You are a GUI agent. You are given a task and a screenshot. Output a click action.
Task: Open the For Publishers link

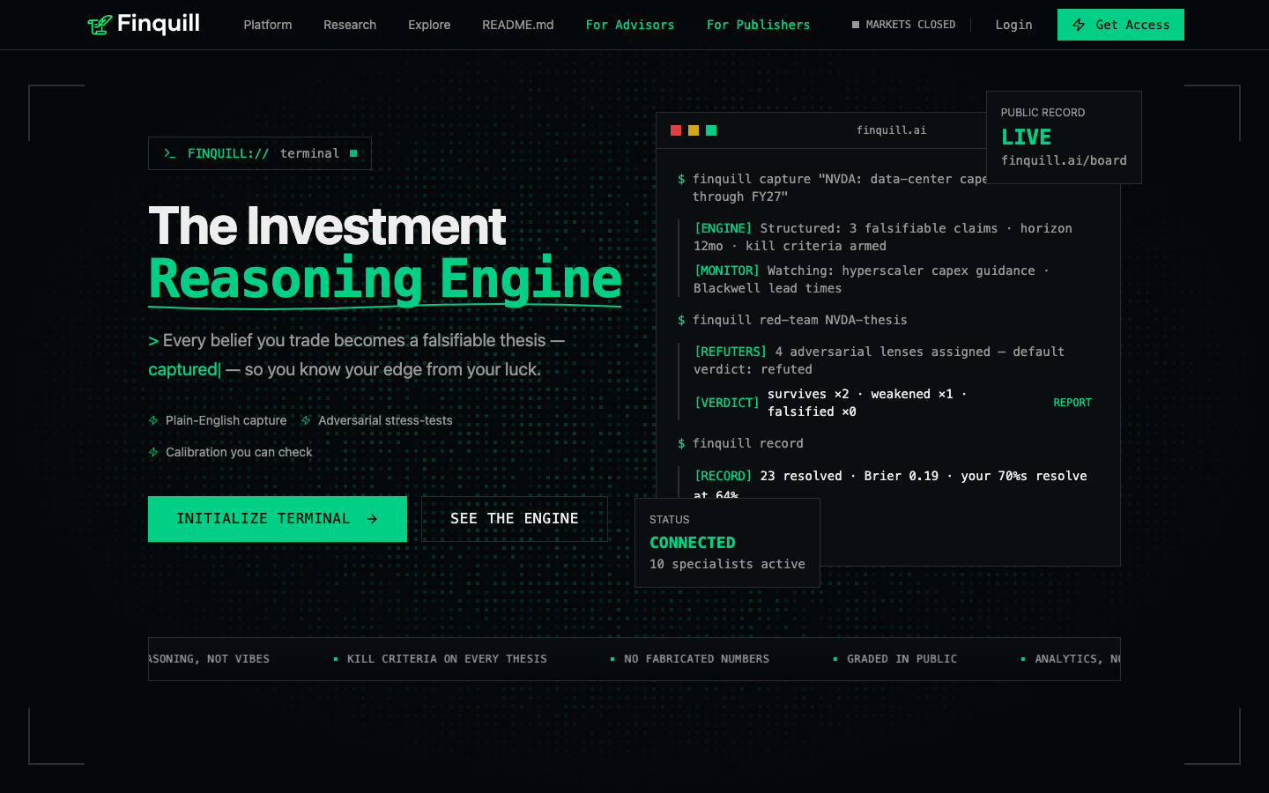pyautogui.click(x=758, y=25)
